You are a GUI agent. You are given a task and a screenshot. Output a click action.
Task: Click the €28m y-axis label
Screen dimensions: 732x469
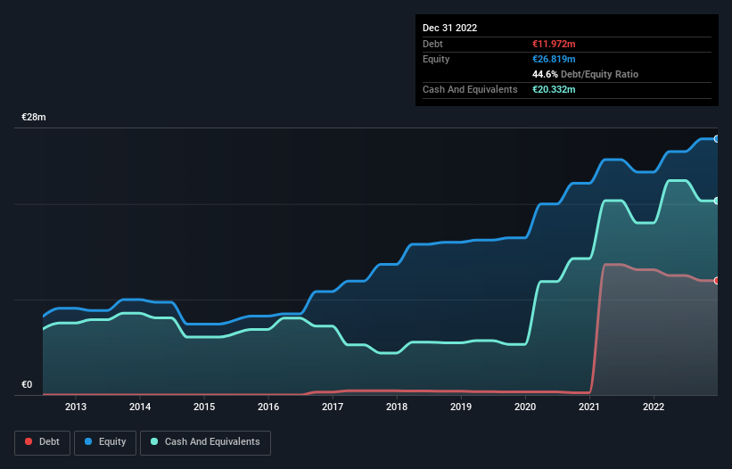click(34, 117)
